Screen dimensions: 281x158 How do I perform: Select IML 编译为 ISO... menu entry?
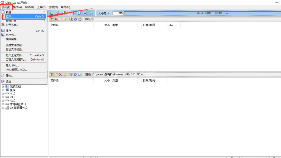pyautogui.click(x=24, y=70)
